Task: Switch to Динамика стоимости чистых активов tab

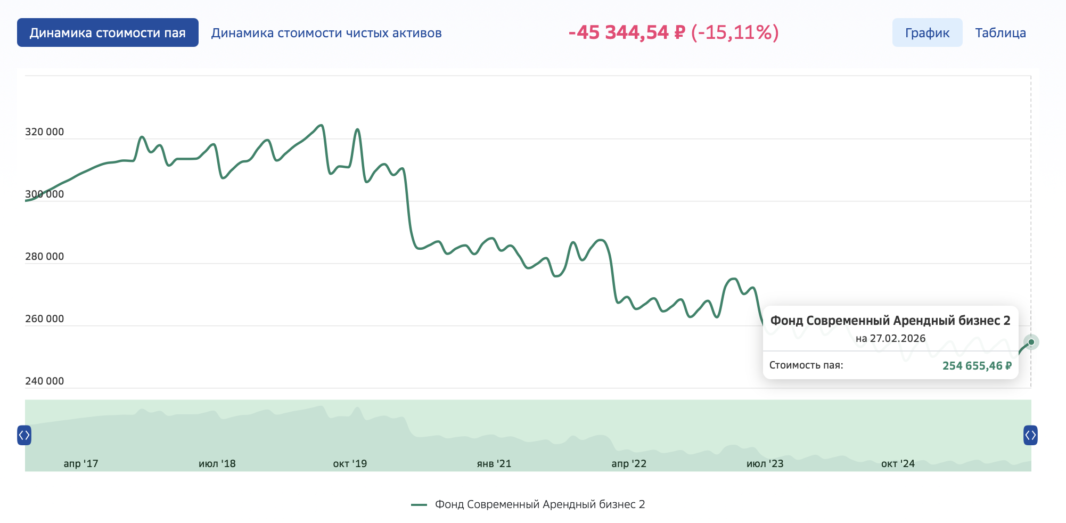Action: coord(326,33)
